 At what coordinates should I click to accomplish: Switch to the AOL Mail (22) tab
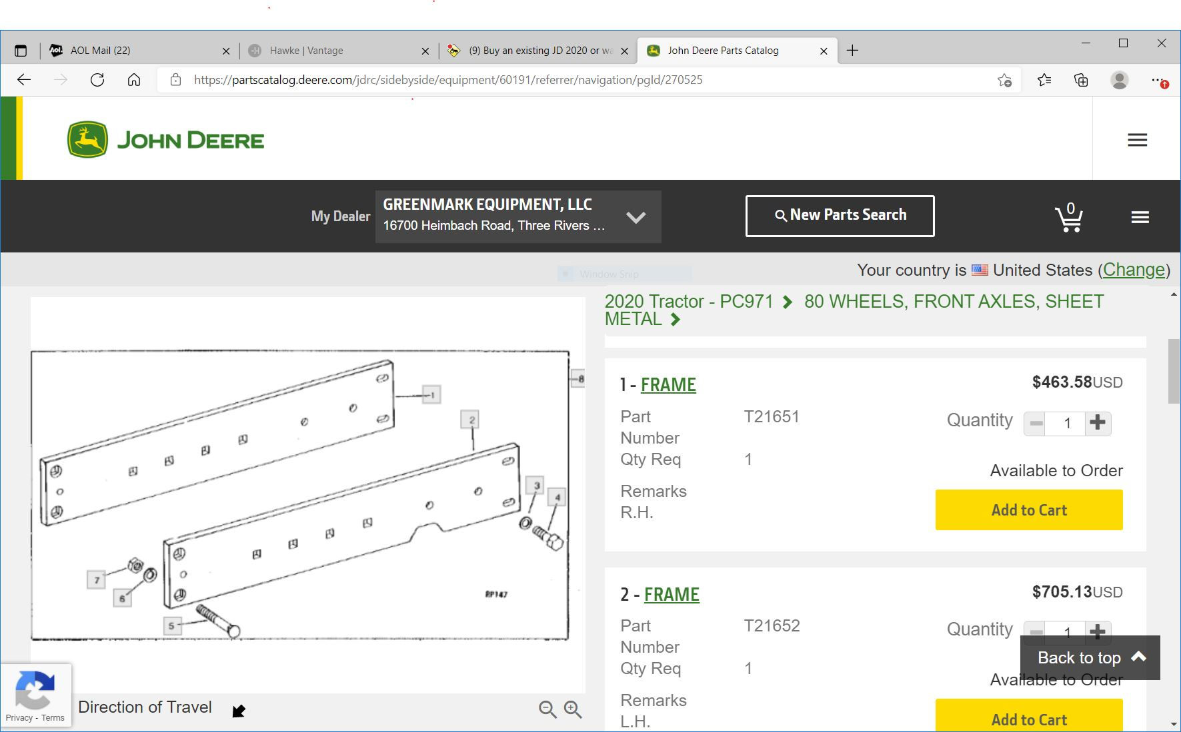point(139,51)
